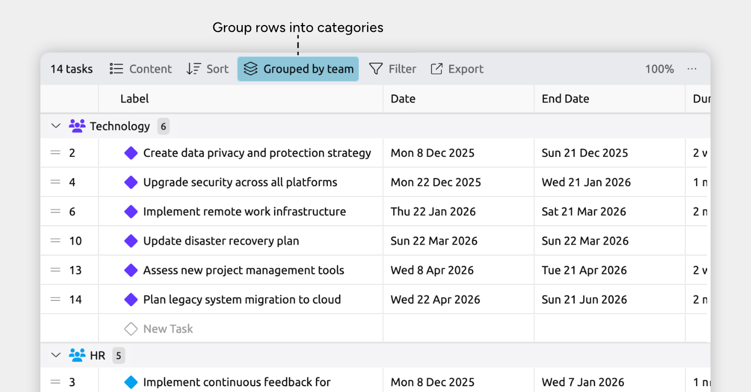Open the Sort menu
This screenshot has width=751, height=392.
pyautogui.click(x=208, y=69)
